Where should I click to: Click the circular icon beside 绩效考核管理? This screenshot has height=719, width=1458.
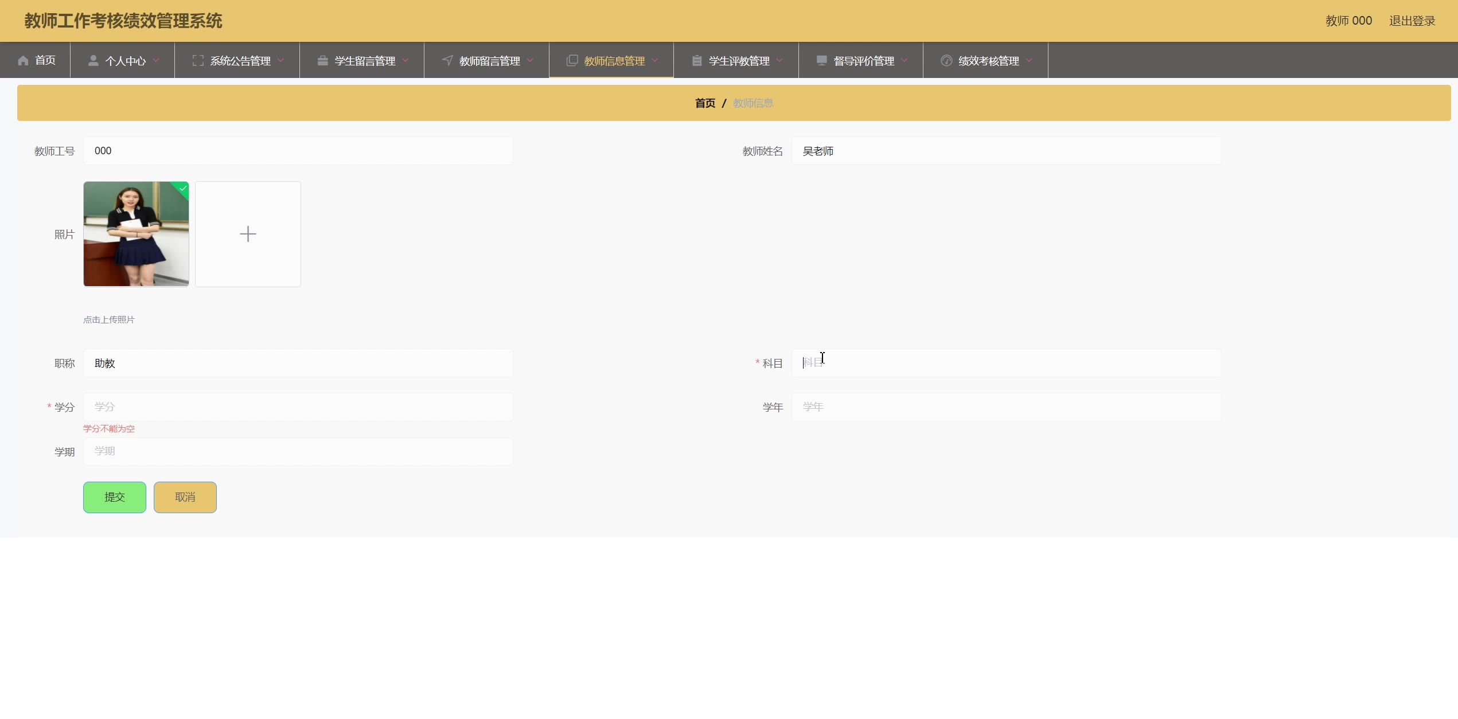(x=946, y=61)
